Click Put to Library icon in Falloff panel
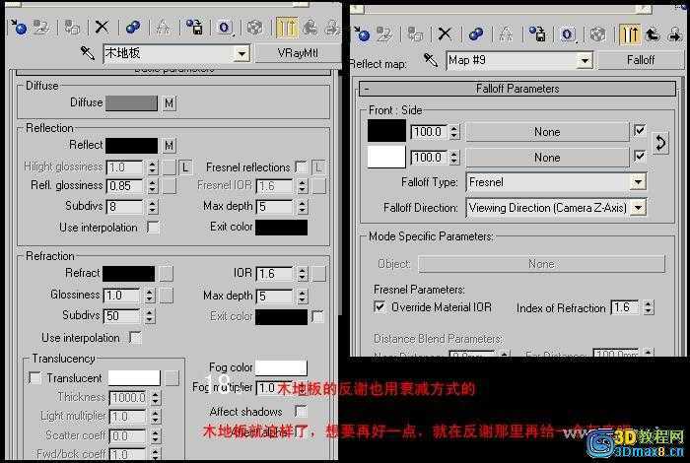690x463 pixels. (537, 33)
